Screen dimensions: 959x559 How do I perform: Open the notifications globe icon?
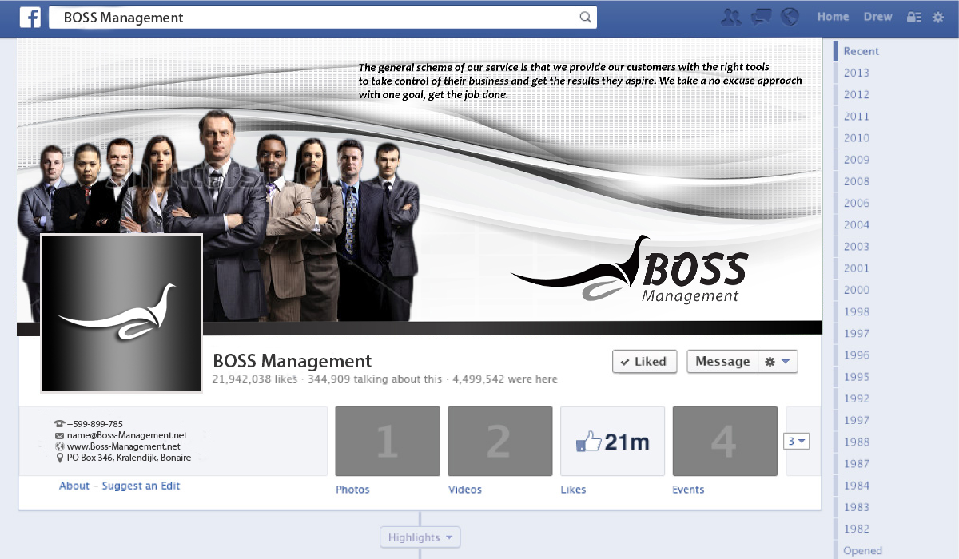(790, 17)
